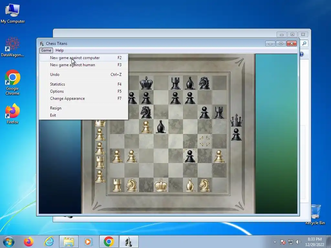Click the highlighted empty square on g4
This screenshot has height=248, width=331.
click(x=204, y=141)
